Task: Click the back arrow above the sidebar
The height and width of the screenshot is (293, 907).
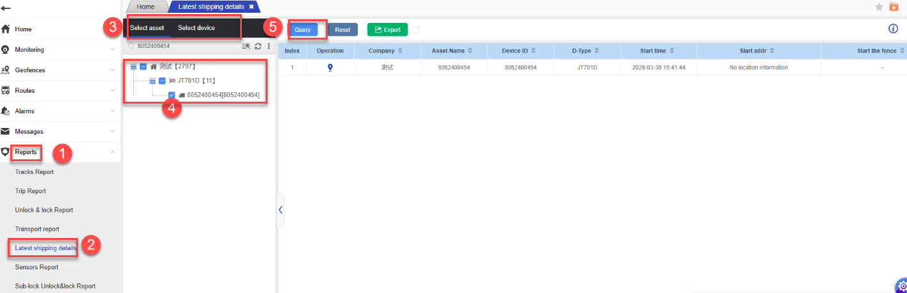Action: coord(6,8)
